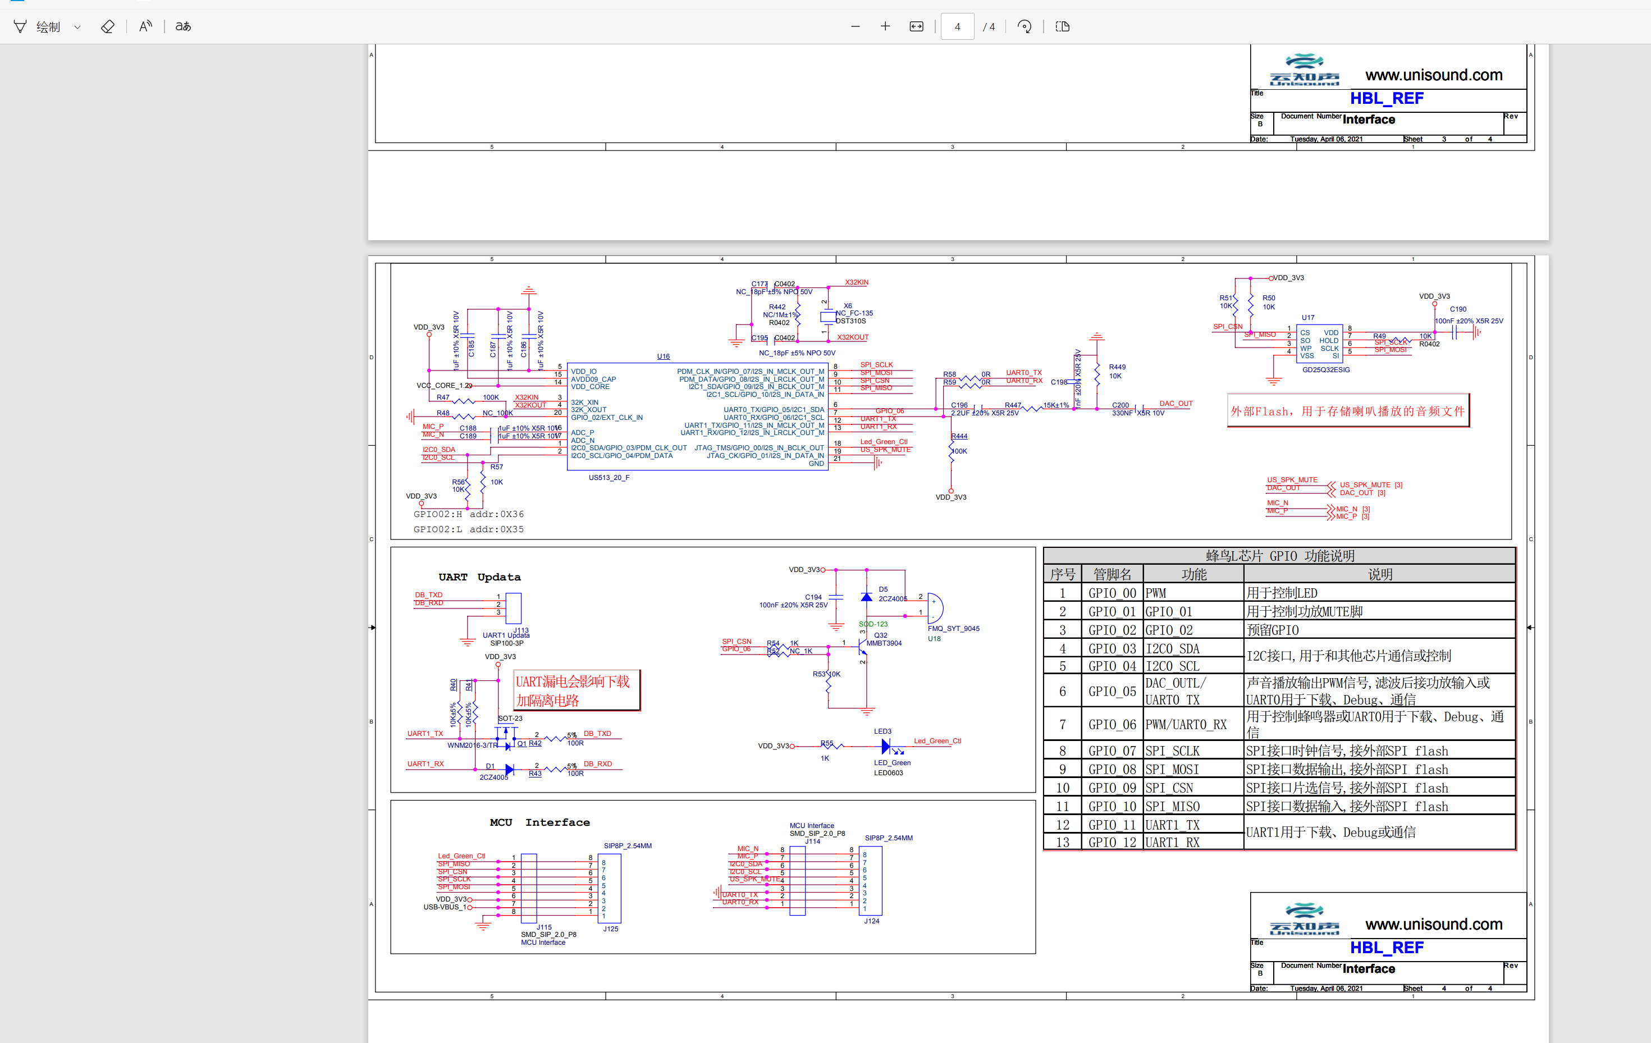Image resolution: width=1651 pixels, height=1043 pixels.
Task: Select the Eraser tool
Action: click(108, 27)
